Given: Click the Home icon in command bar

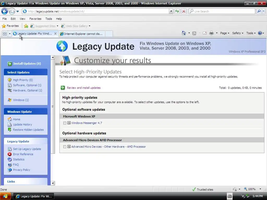Looking at the screenshot, I should (x=184, y=33).
